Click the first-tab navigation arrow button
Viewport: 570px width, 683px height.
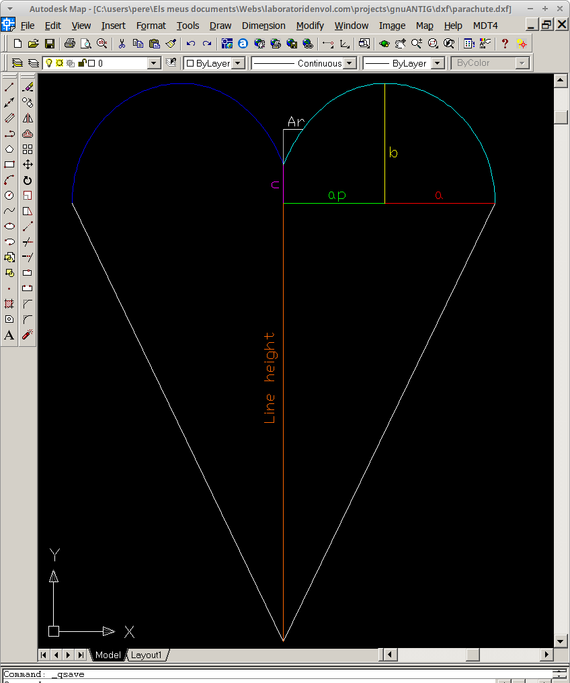click(x=44, y=655)
